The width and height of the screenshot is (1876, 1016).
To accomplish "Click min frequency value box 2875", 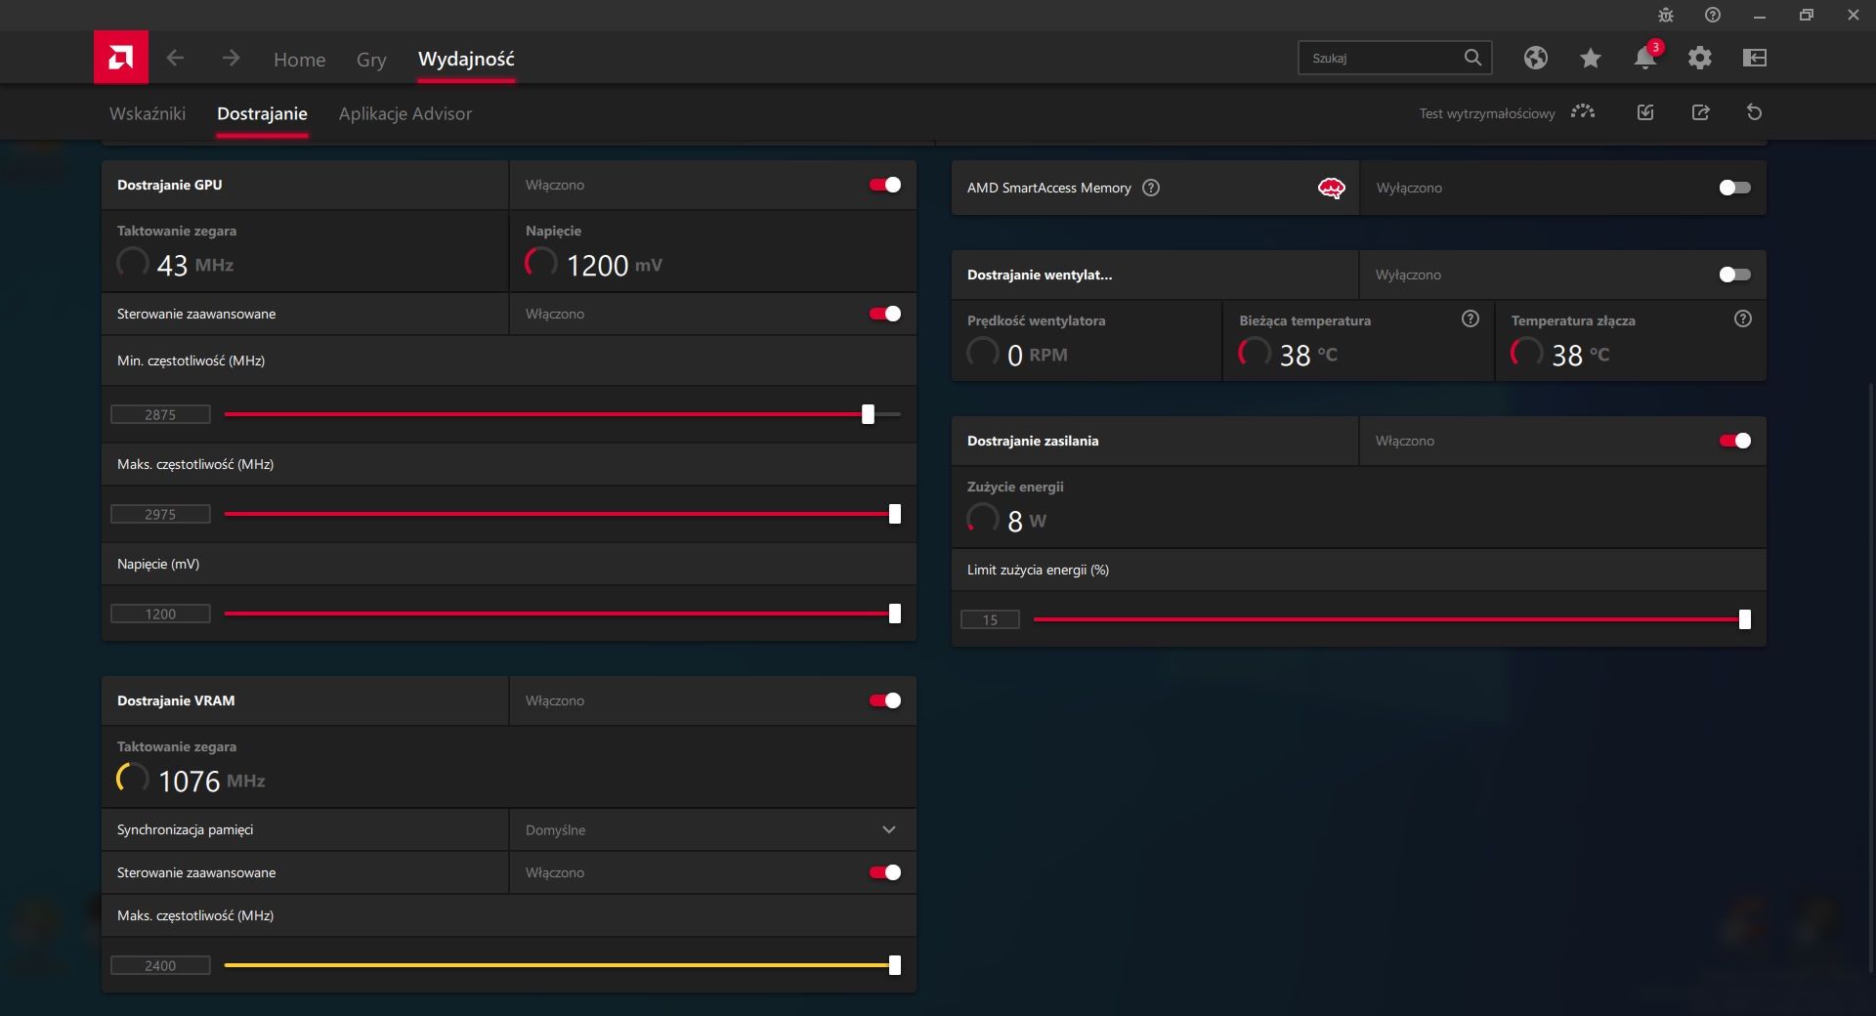I will click(x=160, y=414).
